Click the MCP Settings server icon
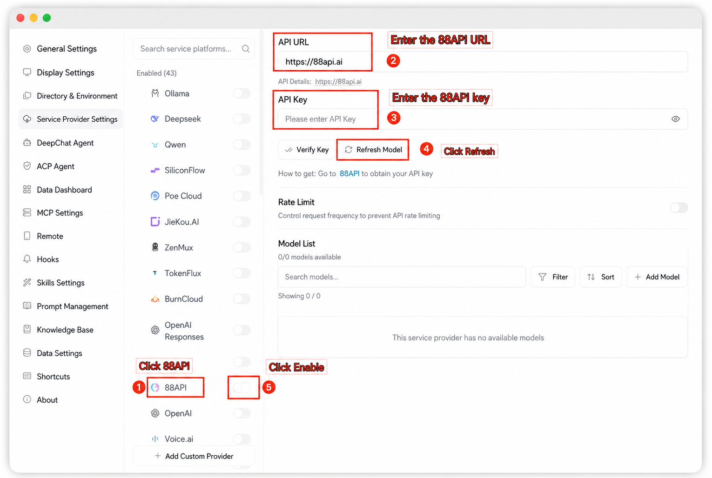This screenshot has width=712, height=478. click(27, 212)
